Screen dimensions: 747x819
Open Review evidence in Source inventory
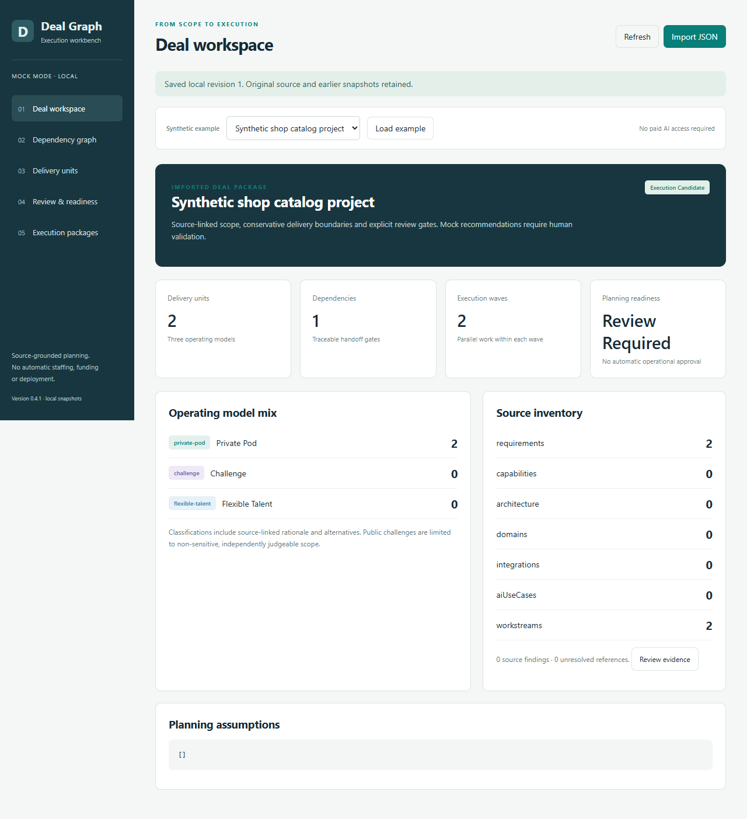click(665, 659)
